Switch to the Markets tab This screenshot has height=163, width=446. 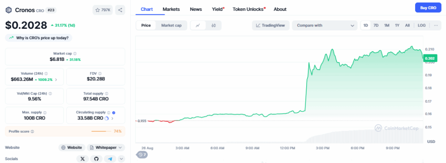(171, 9)
